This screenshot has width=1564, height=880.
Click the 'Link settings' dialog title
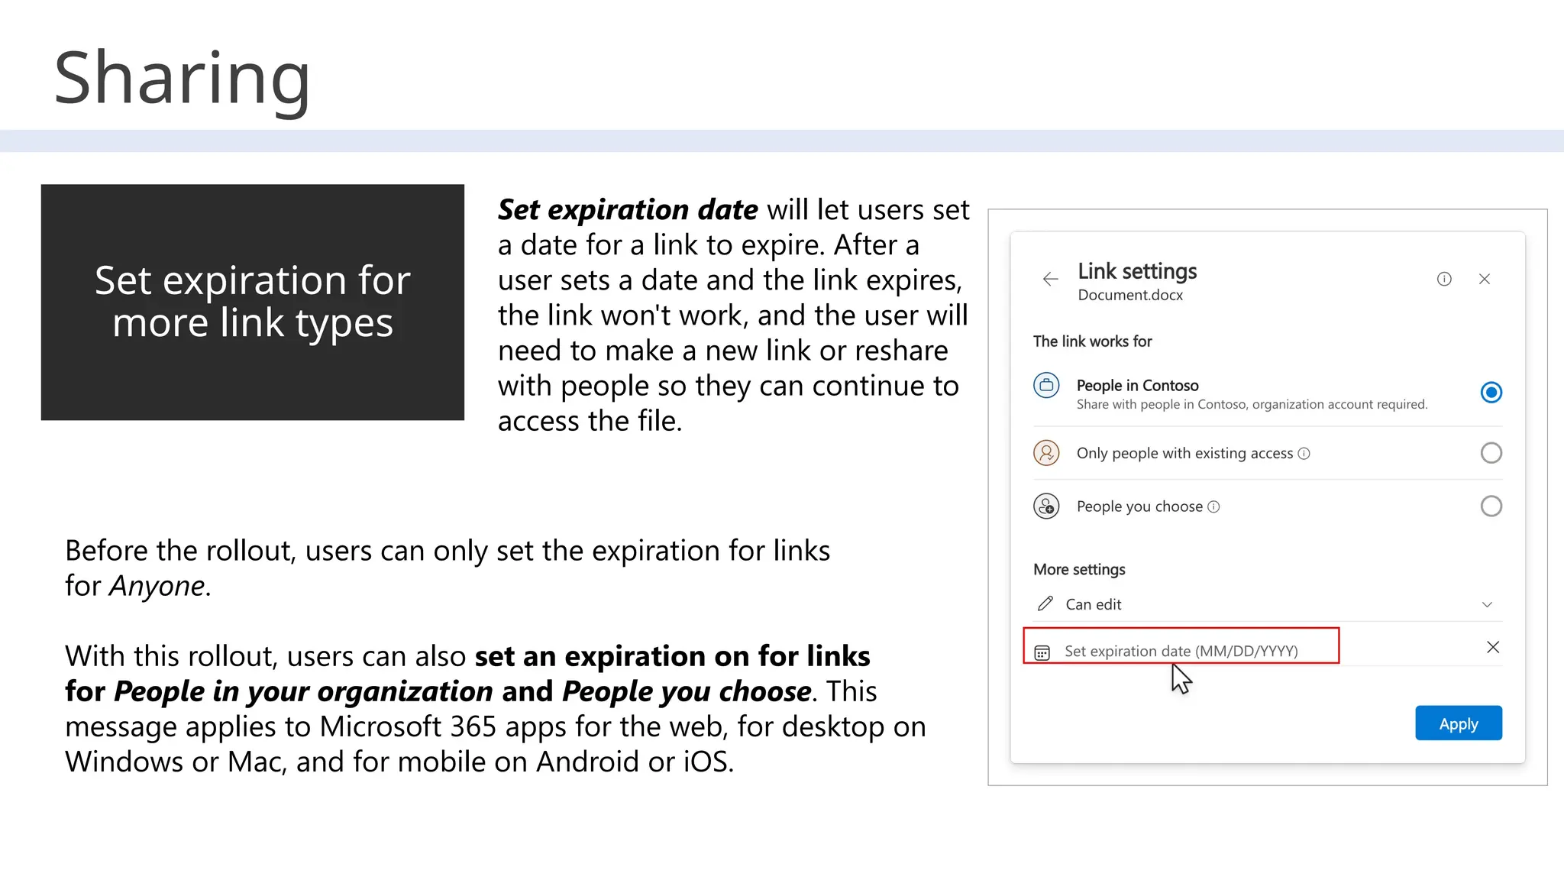(1137, 271)
